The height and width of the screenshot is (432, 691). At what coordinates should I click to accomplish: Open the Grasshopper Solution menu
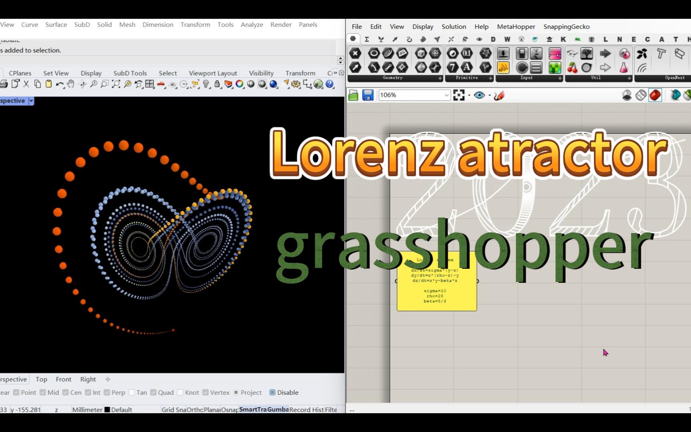[454, 26]
